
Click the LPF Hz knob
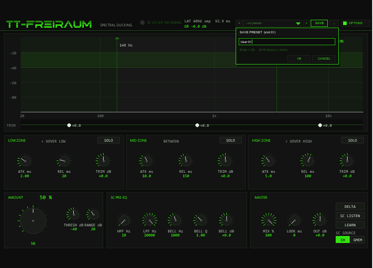pyautogui.click(x=150, y=221)
